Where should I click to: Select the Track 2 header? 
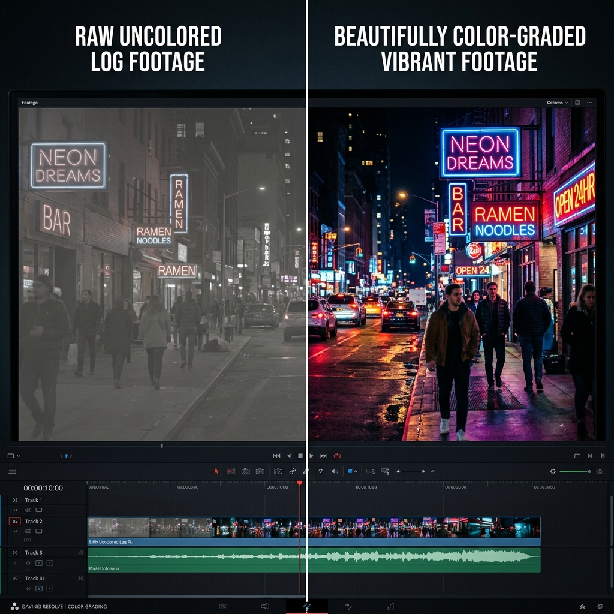point(34,521)
